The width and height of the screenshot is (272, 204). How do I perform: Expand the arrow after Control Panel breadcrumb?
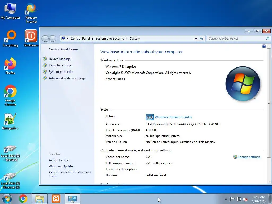[93, 39]
